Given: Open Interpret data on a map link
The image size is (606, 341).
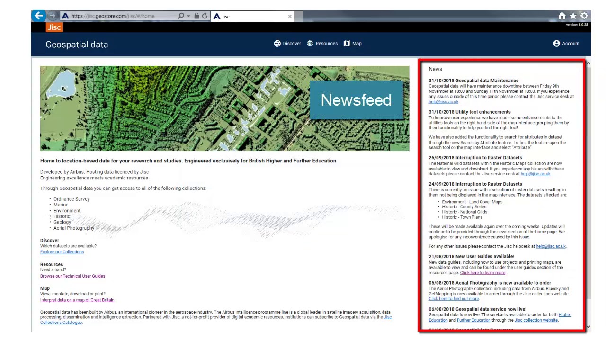Looking at the screenshot, I should 77,300.
